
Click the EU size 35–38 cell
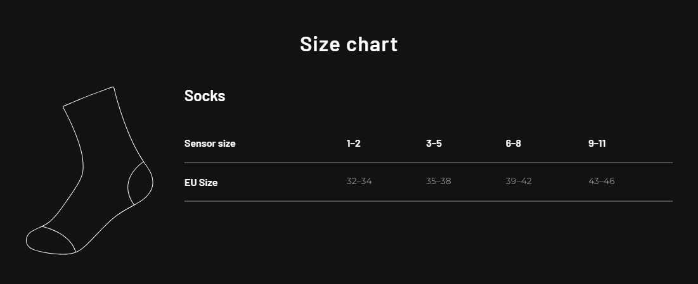point(439,182)
